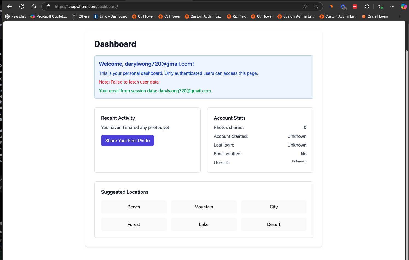Screen dimensions: 409x260
Task: Open the Richfield bookmark
Action: [237, 16]
